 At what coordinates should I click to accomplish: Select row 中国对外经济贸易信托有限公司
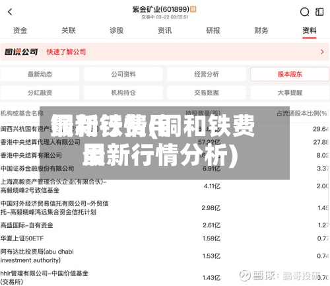click(x=165, y=208)
